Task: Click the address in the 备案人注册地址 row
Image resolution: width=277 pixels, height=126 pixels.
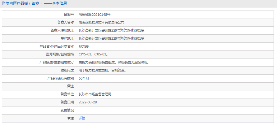Action: click(x=112, y=30)
